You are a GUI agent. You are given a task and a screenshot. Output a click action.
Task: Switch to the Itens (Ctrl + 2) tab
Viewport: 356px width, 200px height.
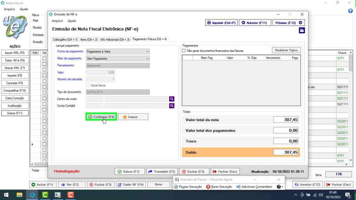(x=89, y=40)
